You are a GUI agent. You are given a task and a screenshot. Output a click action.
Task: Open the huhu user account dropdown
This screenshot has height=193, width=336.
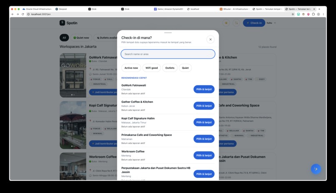point(271,23)
